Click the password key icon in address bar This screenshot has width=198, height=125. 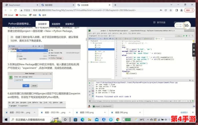pyautogui.click(x=161, y=10)
